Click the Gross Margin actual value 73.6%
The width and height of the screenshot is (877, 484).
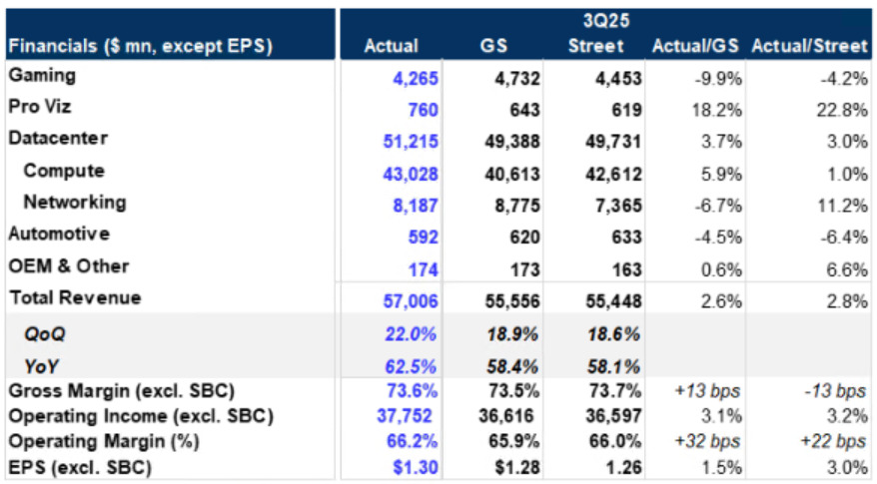[416, 390]
